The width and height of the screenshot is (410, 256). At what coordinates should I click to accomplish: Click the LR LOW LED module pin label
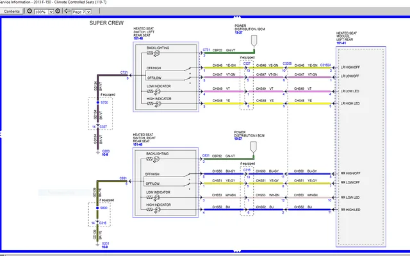[350, 91]
